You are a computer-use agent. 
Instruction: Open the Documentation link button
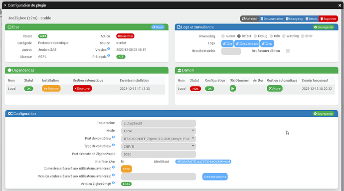[272, 18]
